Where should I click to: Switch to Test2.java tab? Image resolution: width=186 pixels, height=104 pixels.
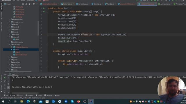110,4
